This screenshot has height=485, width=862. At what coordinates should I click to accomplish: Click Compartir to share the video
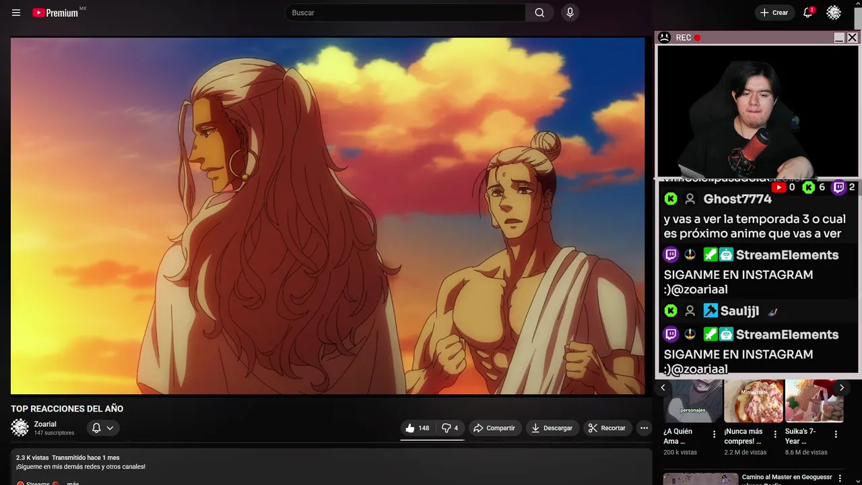pos(494,428)
